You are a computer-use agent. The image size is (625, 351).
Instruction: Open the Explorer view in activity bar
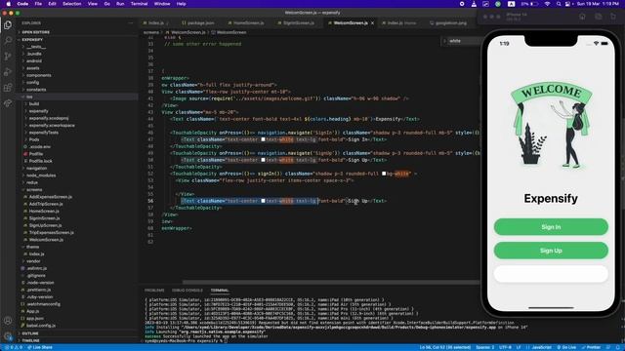pyautogui.click(x=8, y=25)
